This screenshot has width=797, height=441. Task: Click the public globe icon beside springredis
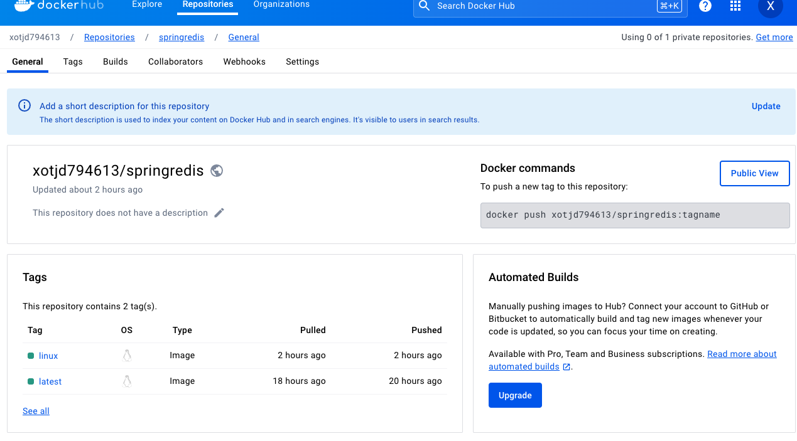click(217, 171)
